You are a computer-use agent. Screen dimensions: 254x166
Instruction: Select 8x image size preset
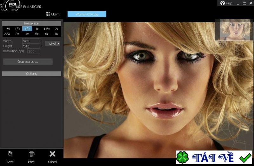click(57, 34)
